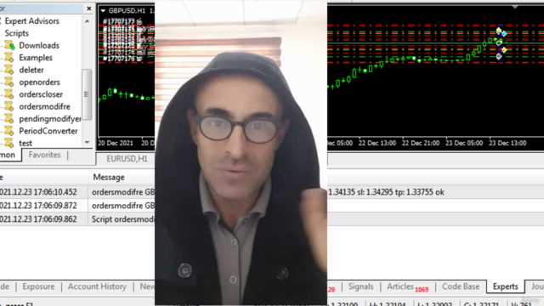Select the 17:06:10.452 log row
This screenshot has height=306, width=544.
272,192
